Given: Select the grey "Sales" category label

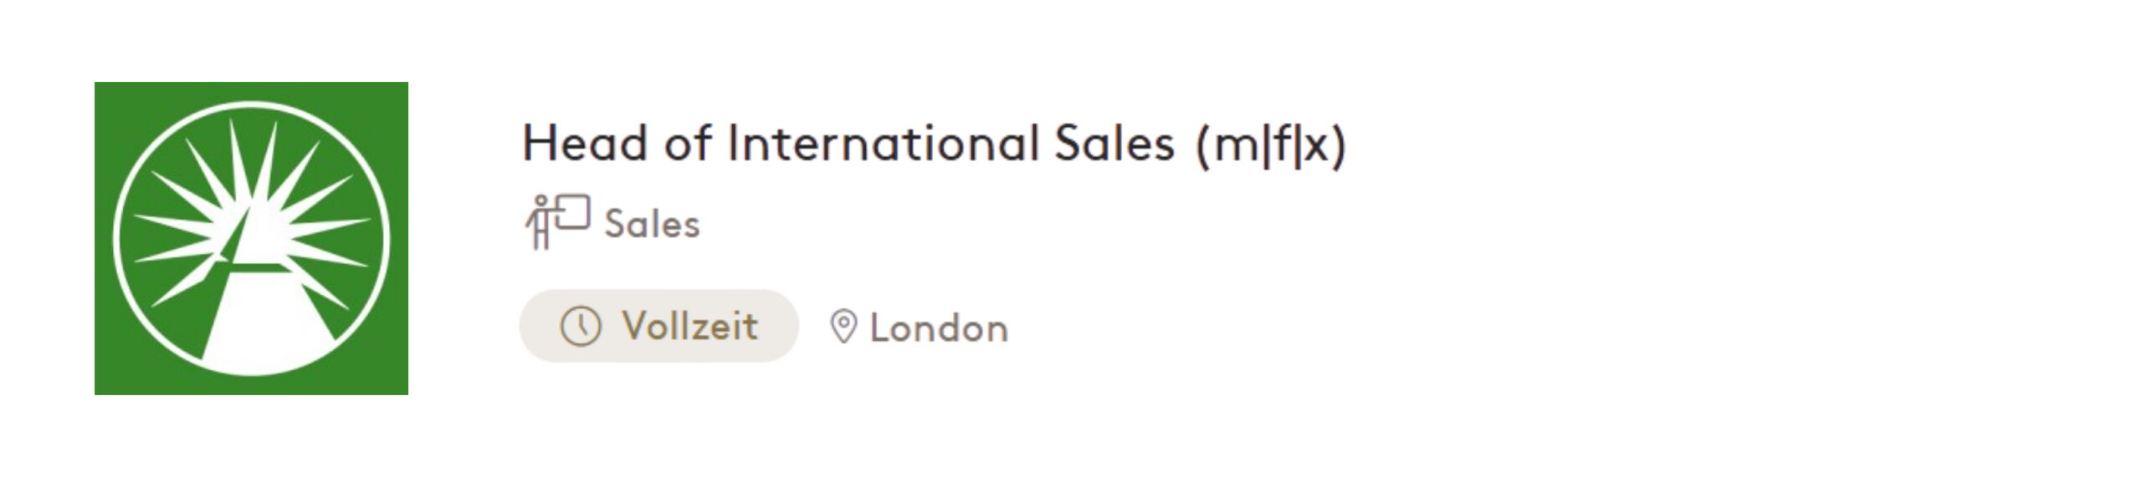Looking at the screenshot, I should 652,225.
